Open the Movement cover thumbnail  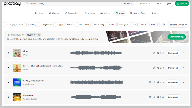click(17, 97)
